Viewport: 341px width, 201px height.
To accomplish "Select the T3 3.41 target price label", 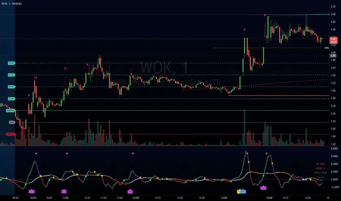I will point(11,75).
